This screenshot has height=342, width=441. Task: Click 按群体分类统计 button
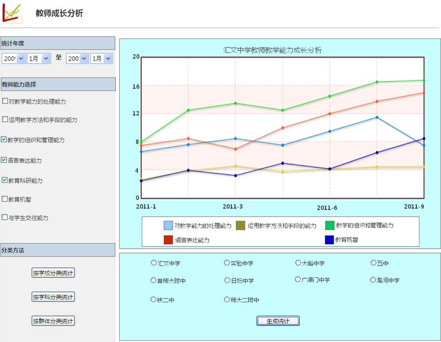[53, 321]
